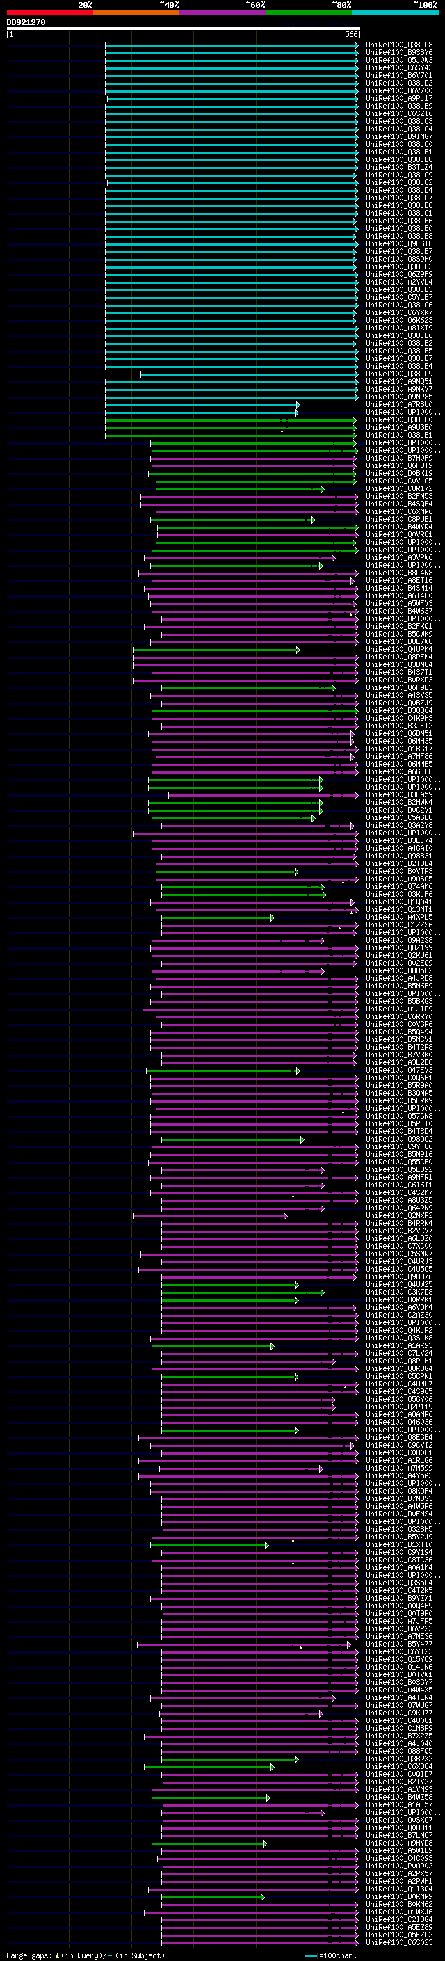Click the Large gaps legend text
445x1961 pixels.
tap(86, 1955)
